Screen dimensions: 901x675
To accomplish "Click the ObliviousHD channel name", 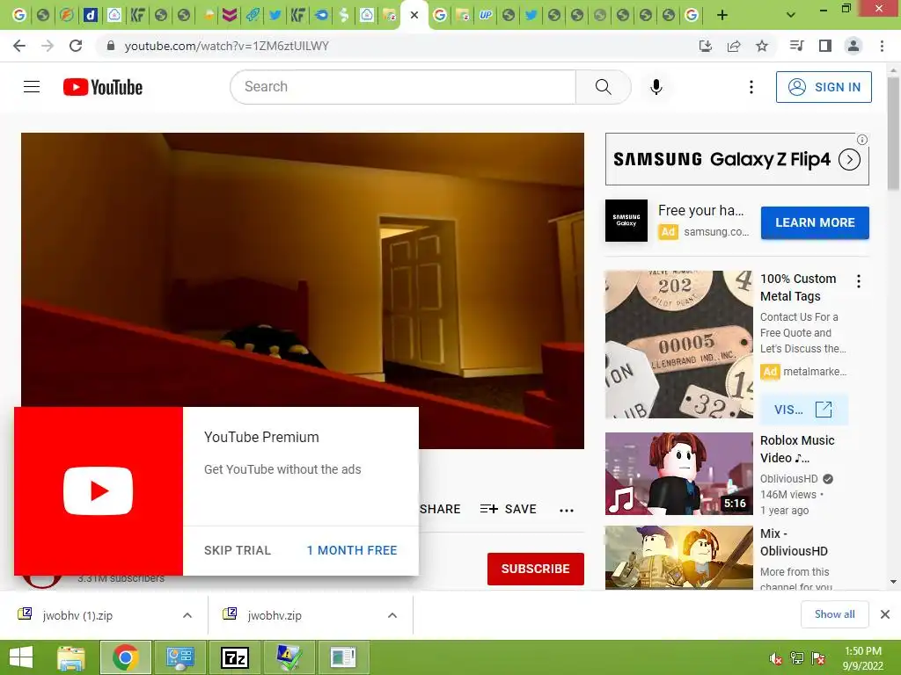I will click(x=788, y=479).
